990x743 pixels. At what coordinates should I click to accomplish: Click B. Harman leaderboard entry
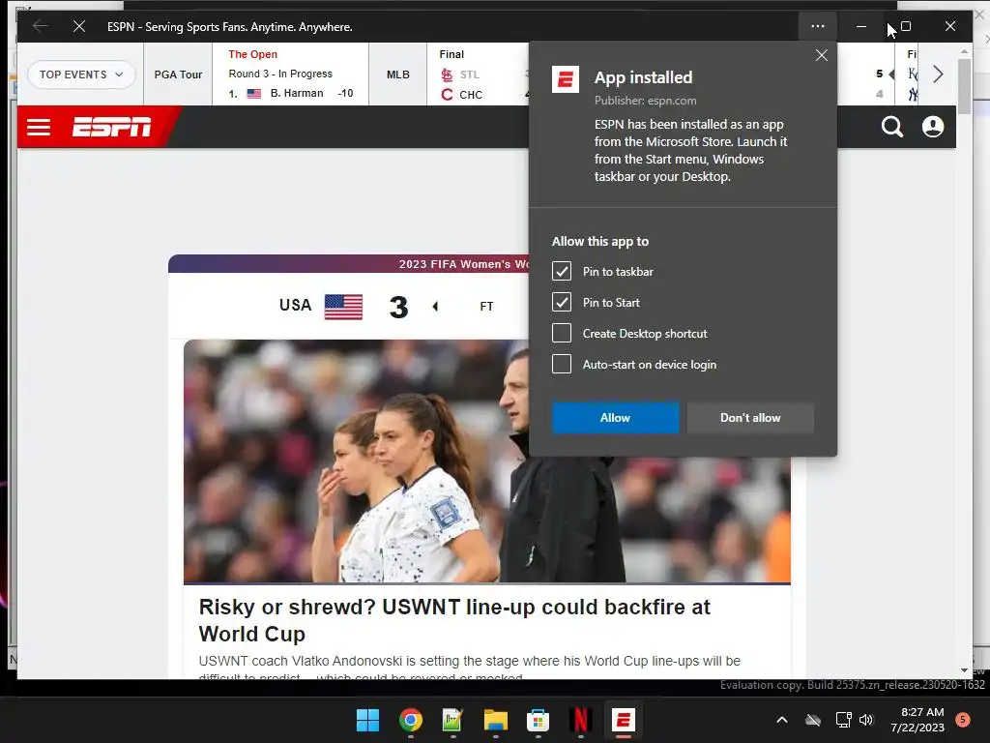tap(290, 94)
